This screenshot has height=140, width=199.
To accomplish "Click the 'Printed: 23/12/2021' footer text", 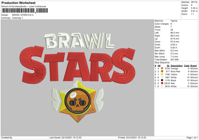I will pos(132,137).
